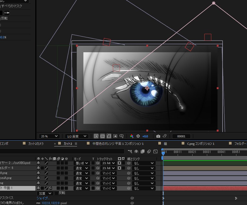
Task: Click mask path keyframe at right of timeline
Action: coord(236,198)
